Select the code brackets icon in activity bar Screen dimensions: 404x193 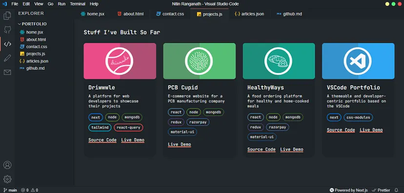pos(7,44)
